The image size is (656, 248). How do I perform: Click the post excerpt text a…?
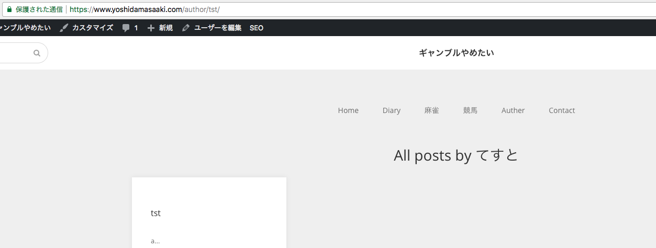(155, 241)
